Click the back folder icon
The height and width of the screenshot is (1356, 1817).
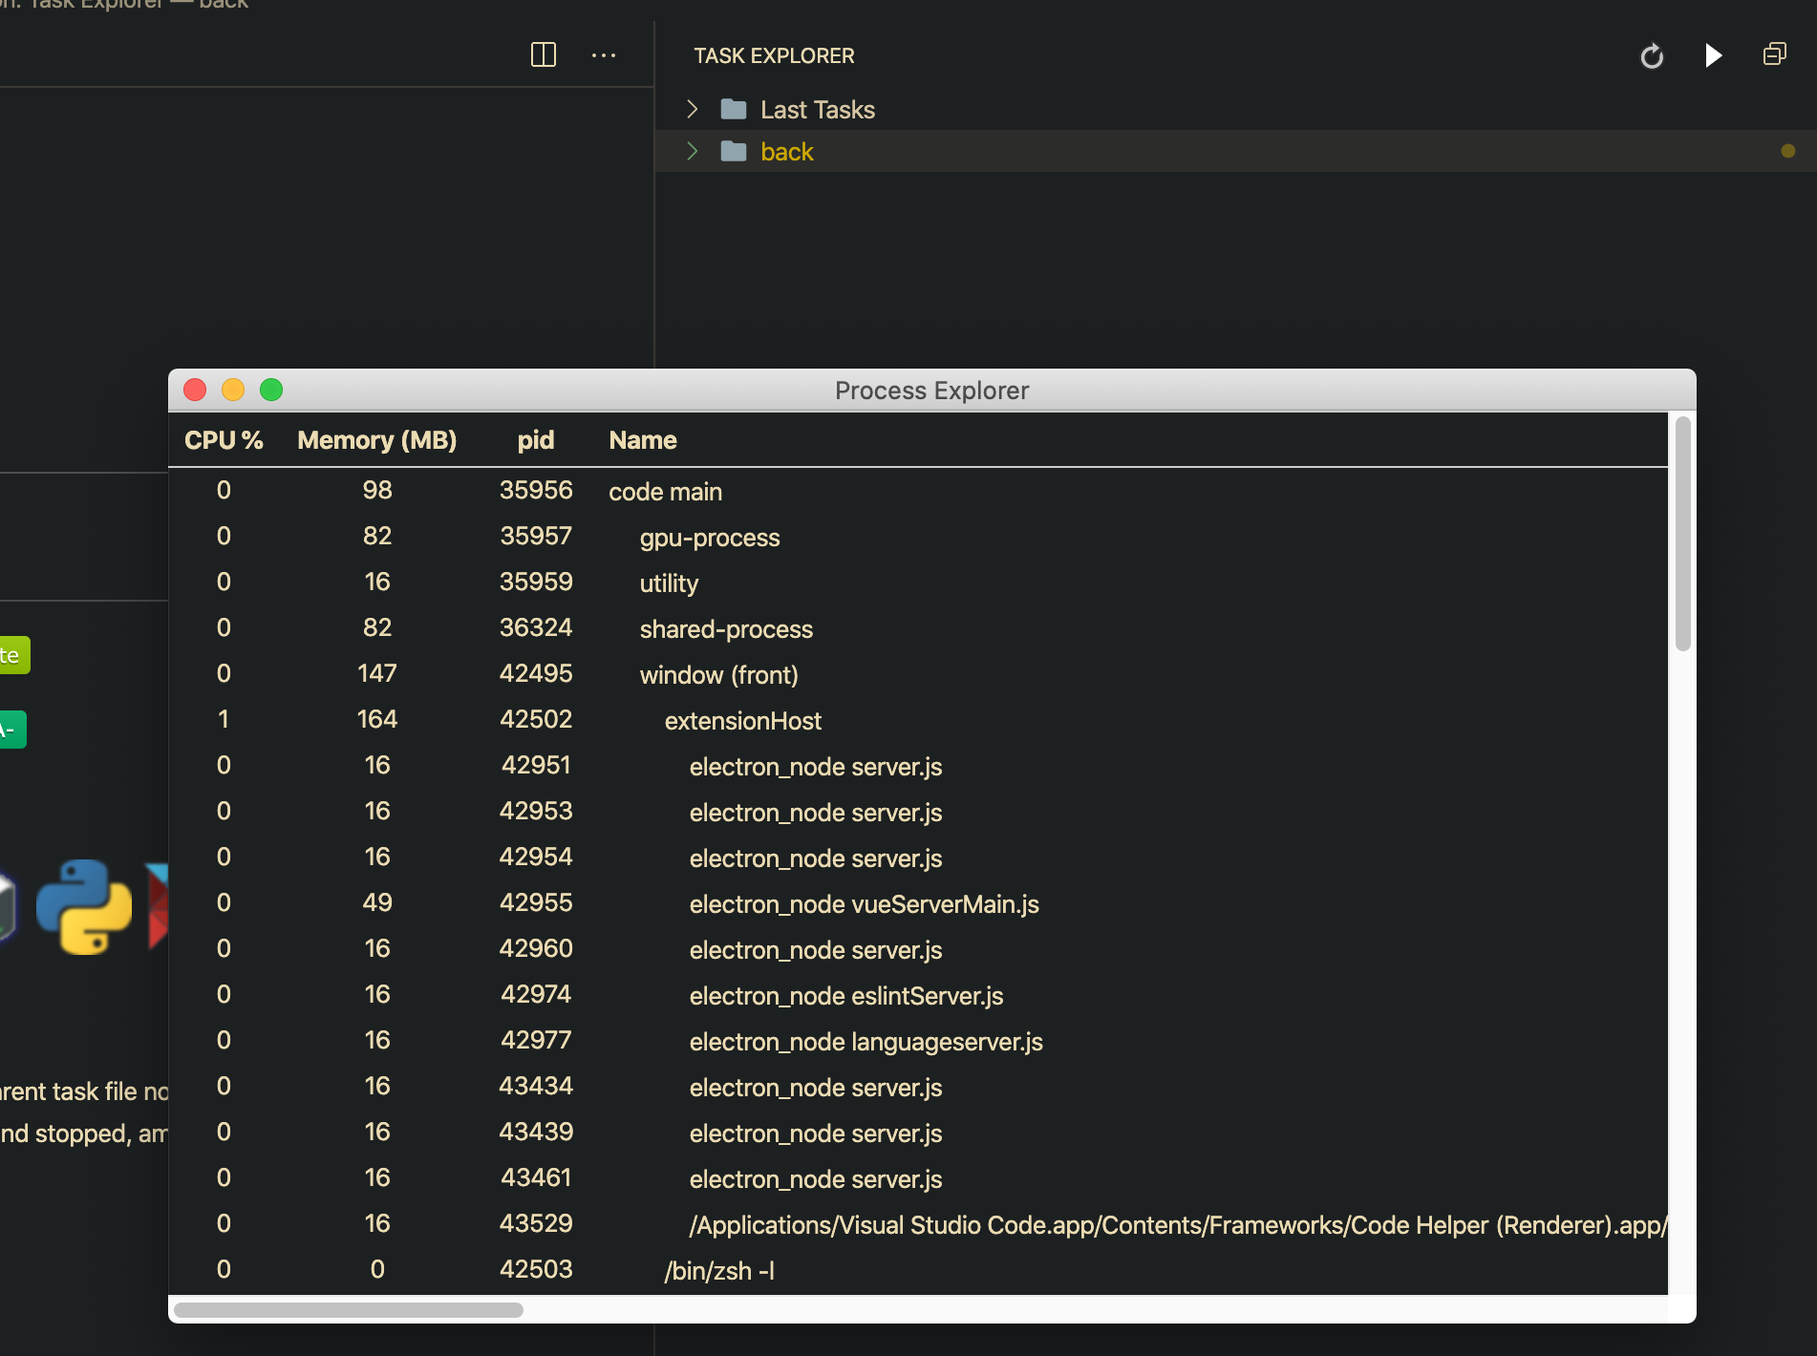pyautogui.click(x=734, y=151)
